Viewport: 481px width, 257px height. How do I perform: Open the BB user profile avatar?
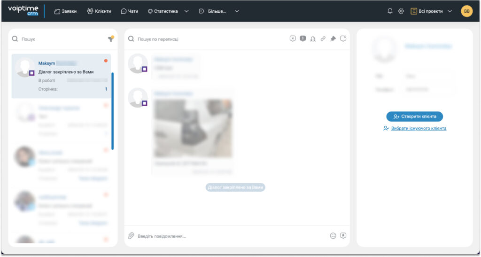point(466,11)
